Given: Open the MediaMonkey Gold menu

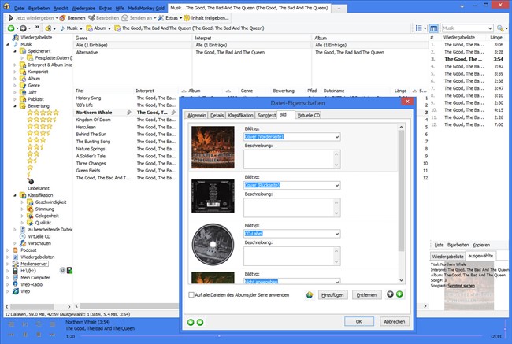Looking at the screenshot, I should pyautogui.click(x=146, y=8).
